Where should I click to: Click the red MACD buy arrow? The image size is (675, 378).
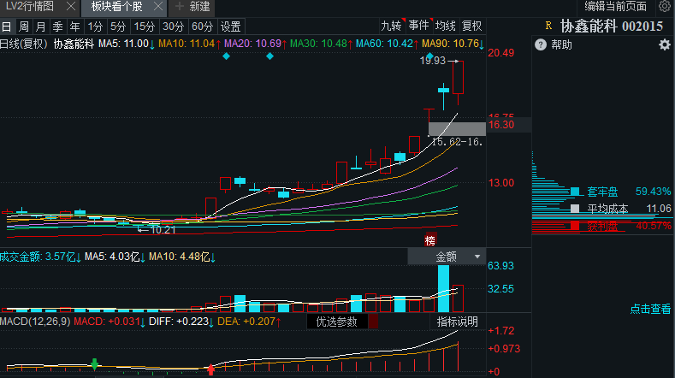pyautogui.click(x=210, y=369)
